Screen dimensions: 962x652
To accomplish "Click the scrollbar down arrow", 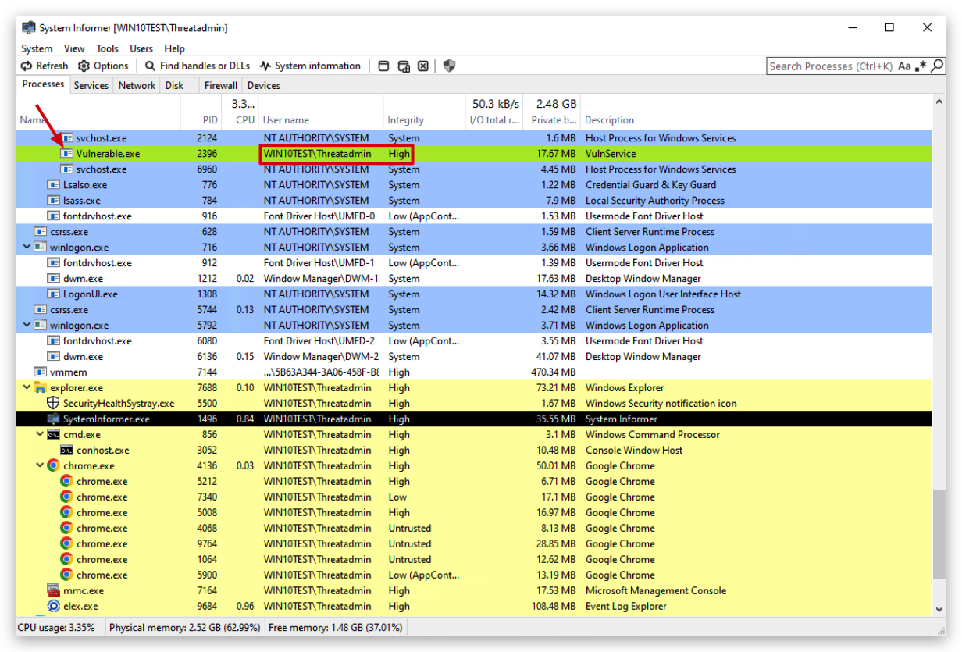I will (x=939, y=608).
